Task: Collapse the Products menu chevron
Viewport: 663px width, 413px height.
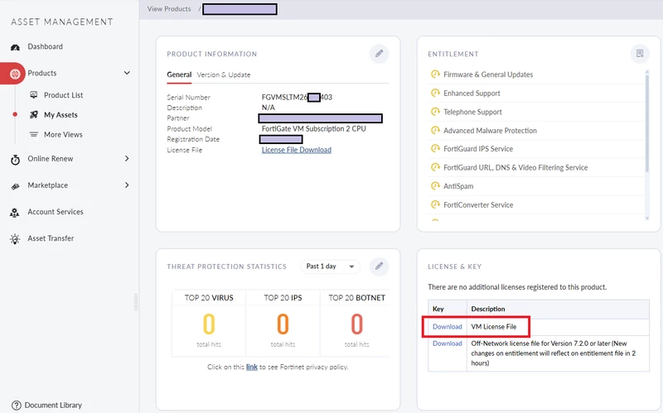Action: click(127, 73)
